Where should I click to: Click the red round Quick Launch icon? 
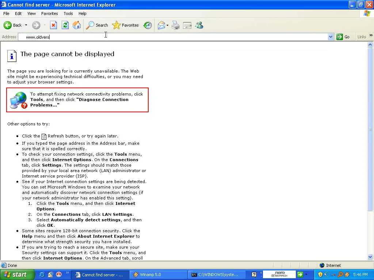point(59,275)
